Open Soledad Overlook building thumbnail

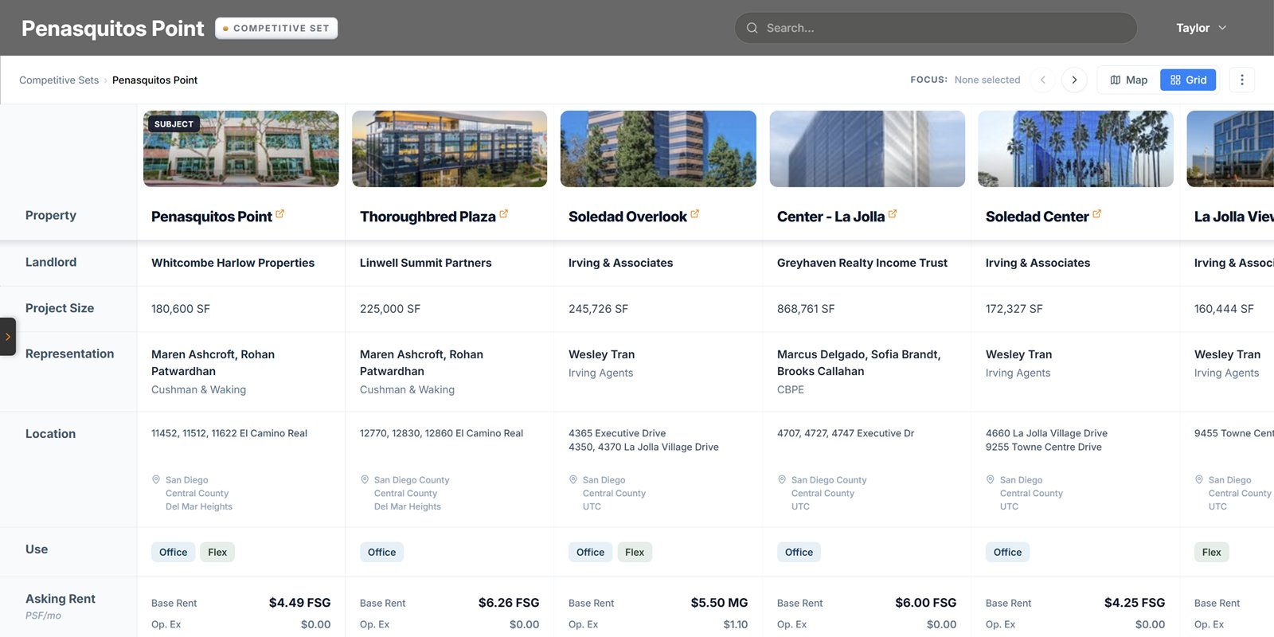click(658, 149)
